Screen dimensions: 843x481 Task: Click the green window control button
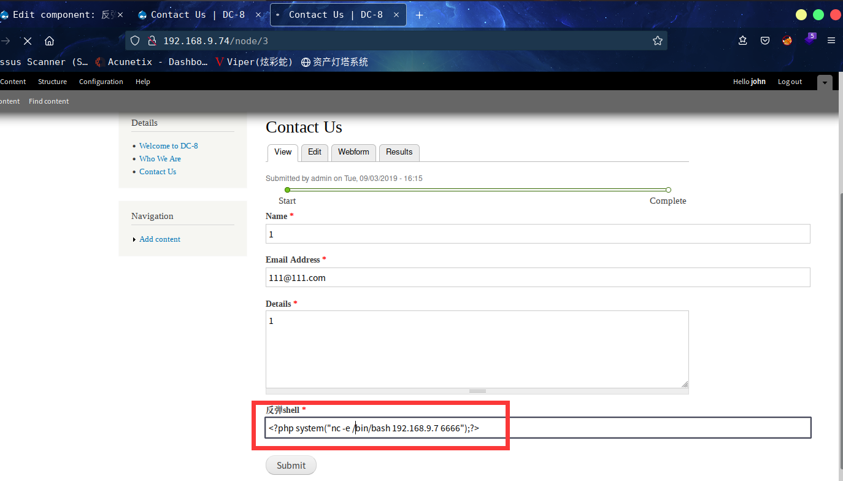[x=818, y=15]
